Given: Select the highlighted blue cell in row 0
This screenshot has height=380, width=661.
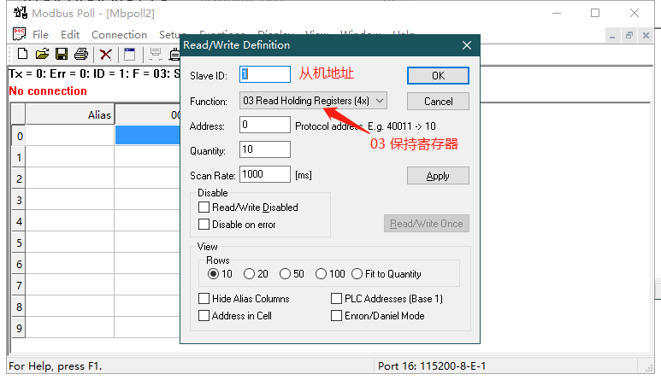Looking at the screenshot, I should [148, 136].
